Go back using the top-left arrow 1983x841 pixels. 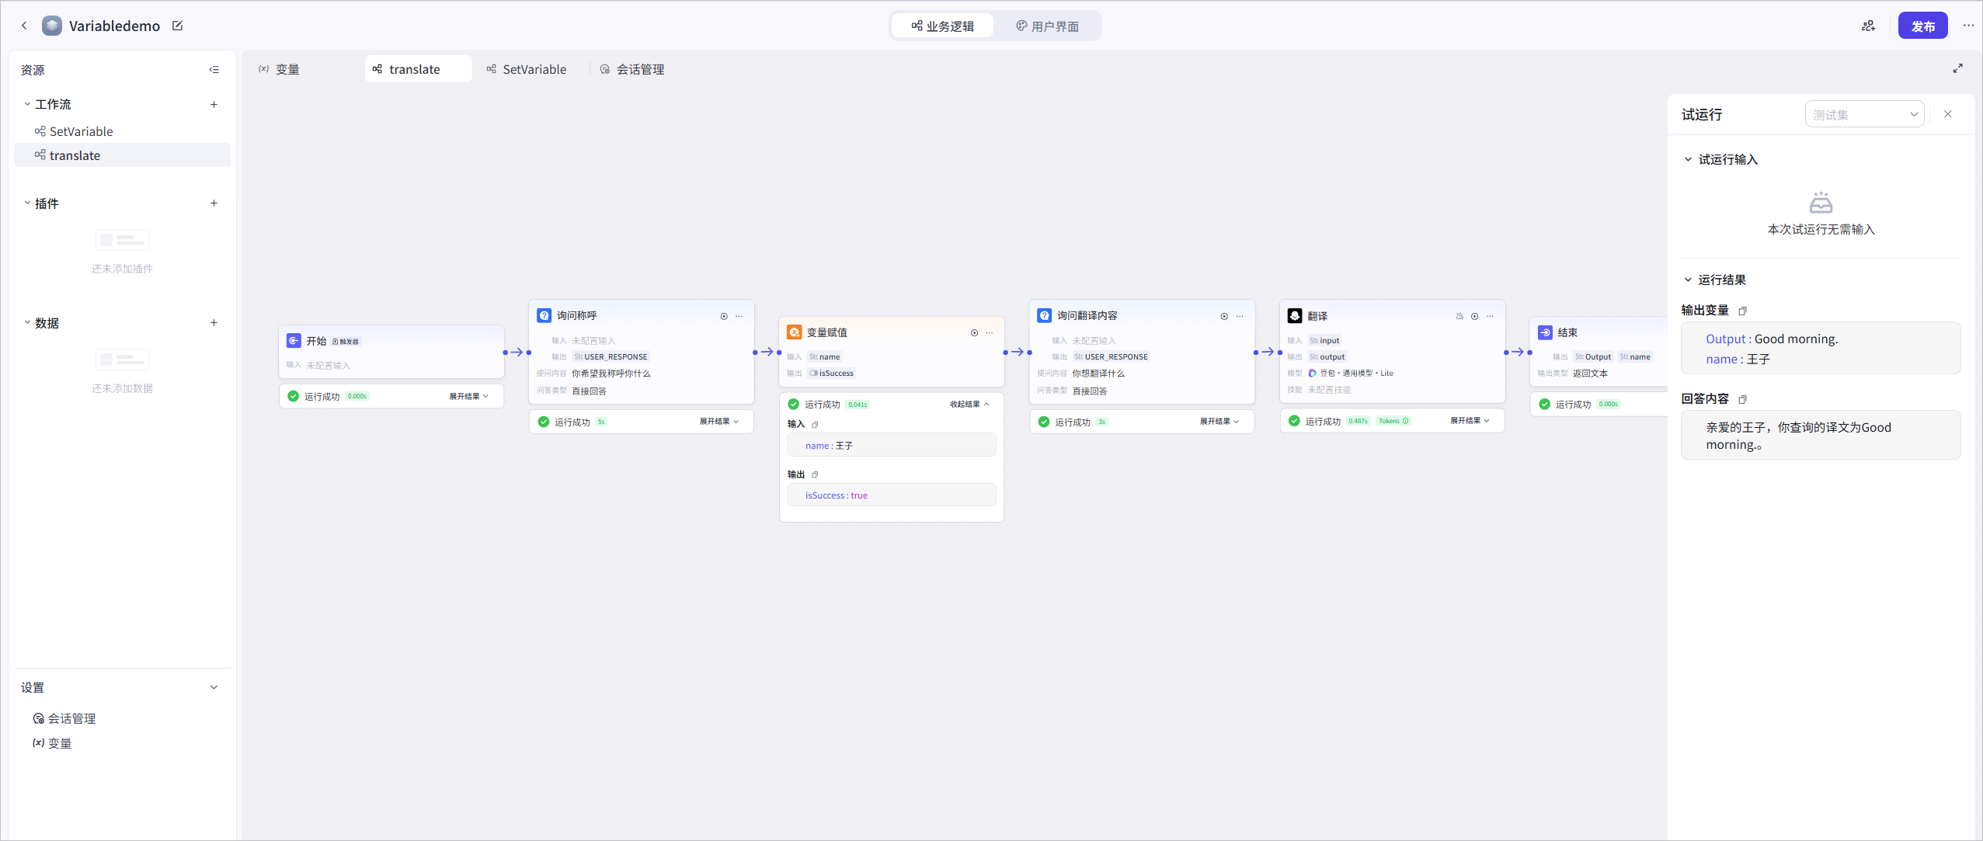pyautogui.click(x=24, y=26)
